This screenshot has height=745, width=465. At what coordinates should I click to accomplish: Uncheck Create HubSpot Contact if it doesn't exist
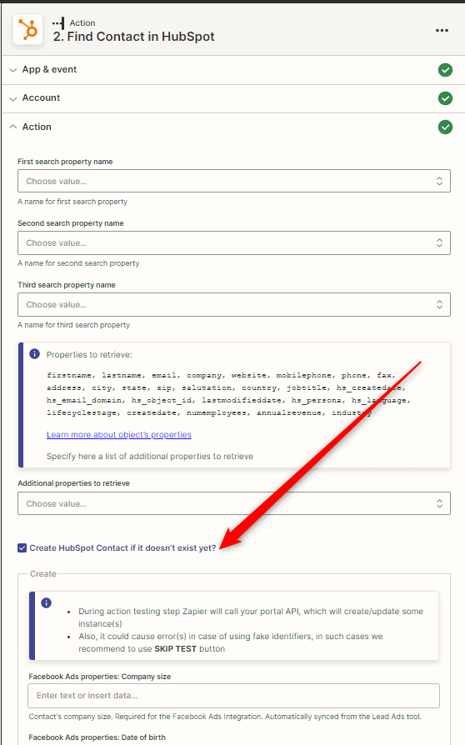(x=22, y=547)
